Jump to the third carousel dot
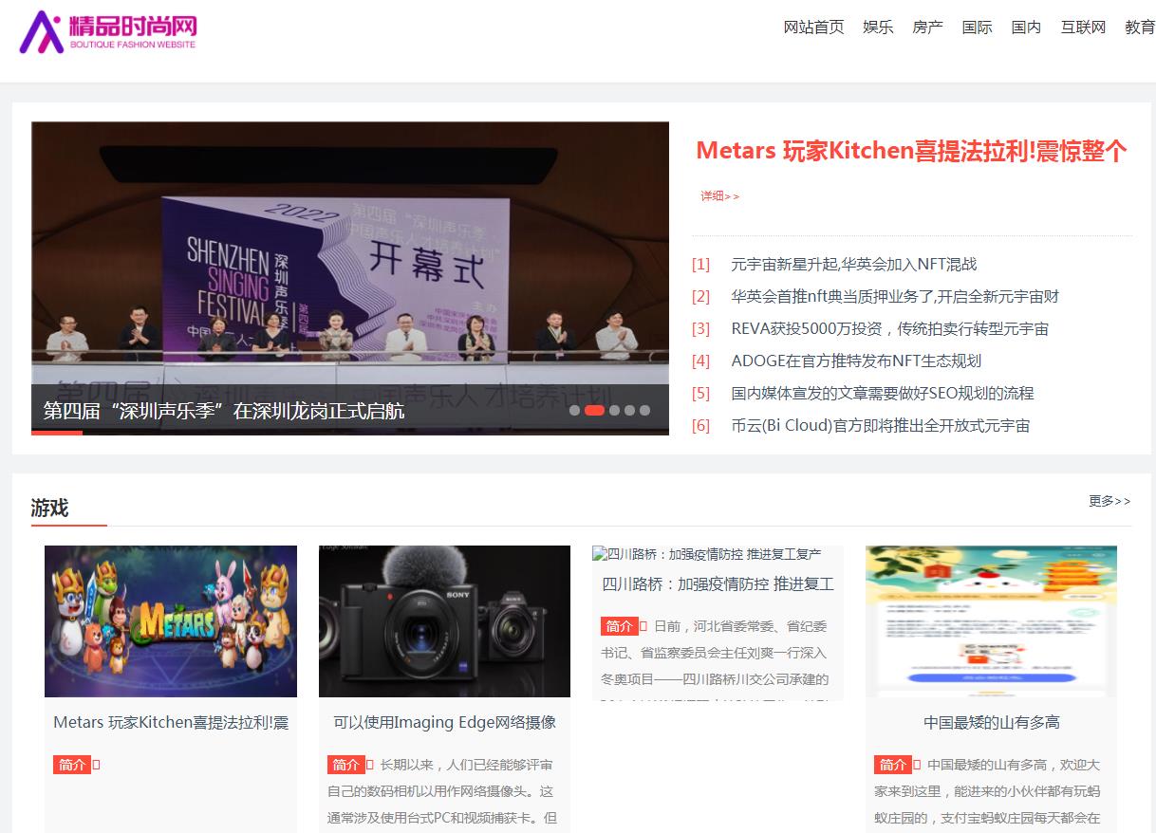1156x833 pixels. point(614,411)
